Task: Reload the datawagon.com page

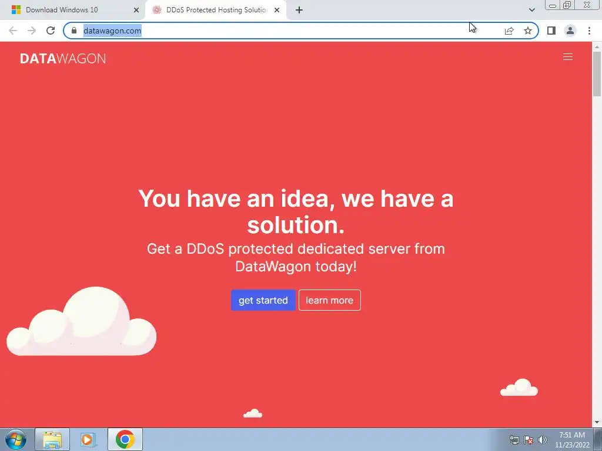Action: (51, 31)
